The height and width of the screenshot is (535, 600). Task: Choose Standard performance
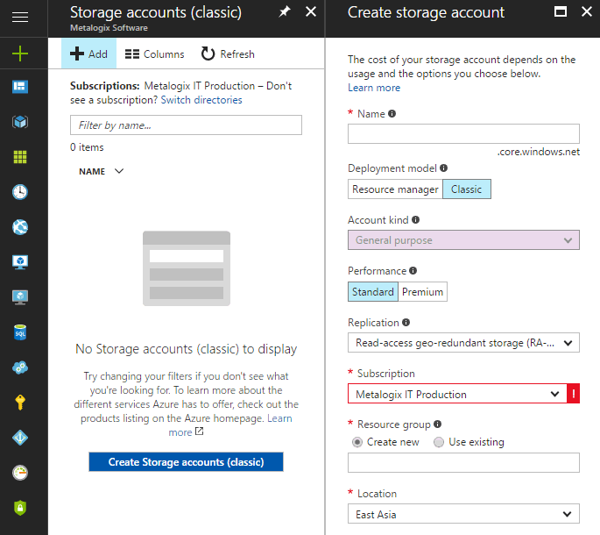click(x=373, y=292)
